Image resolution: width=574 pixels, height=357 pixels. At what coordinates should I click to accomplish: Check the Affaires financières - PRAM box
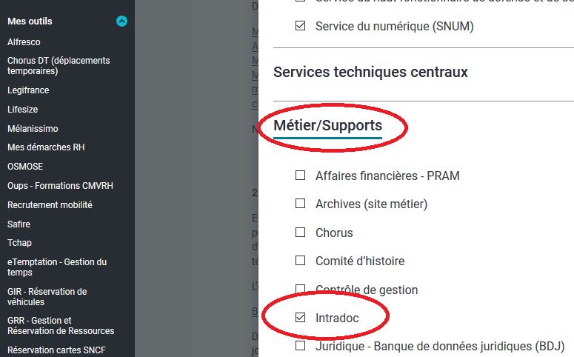pos(300,176)
